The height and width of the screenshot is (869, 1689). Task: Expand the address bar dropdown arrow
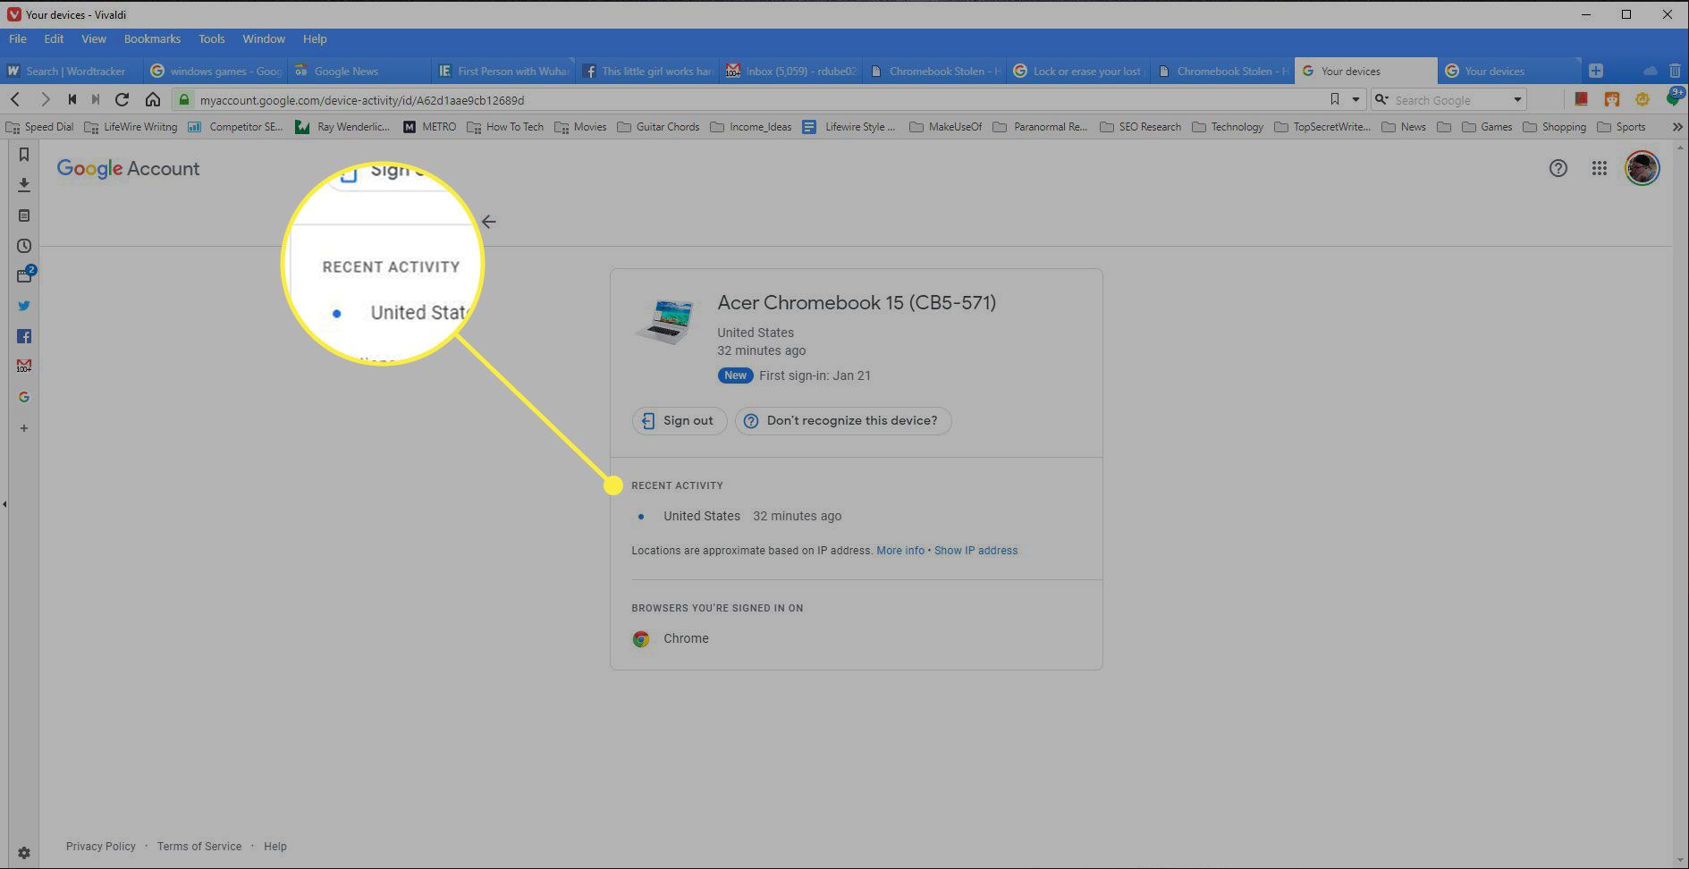tap(1355, 99)
